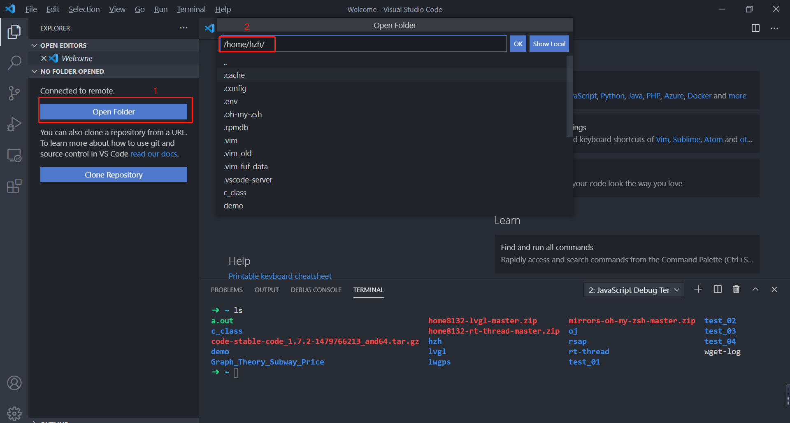Click the terminal prompt cursor line

coord(236,373)
